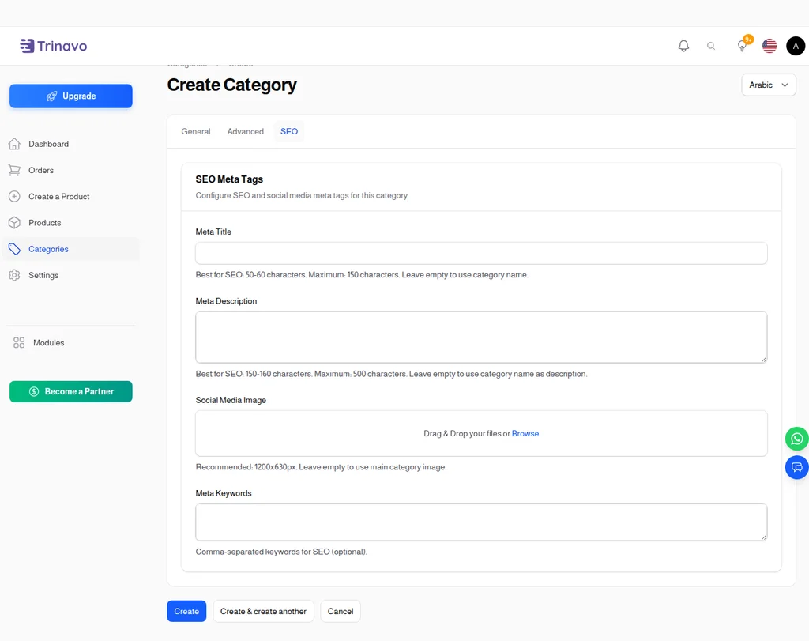Click the Orders cart icon
The height and width of the screenshot is (641, 809).
(14, 170)
